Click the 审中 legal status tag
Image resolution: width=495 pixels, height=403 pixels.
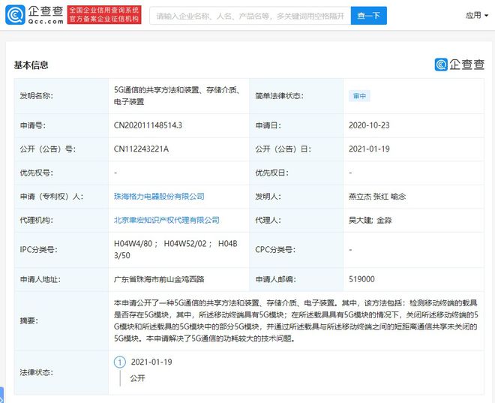(360, 96)
